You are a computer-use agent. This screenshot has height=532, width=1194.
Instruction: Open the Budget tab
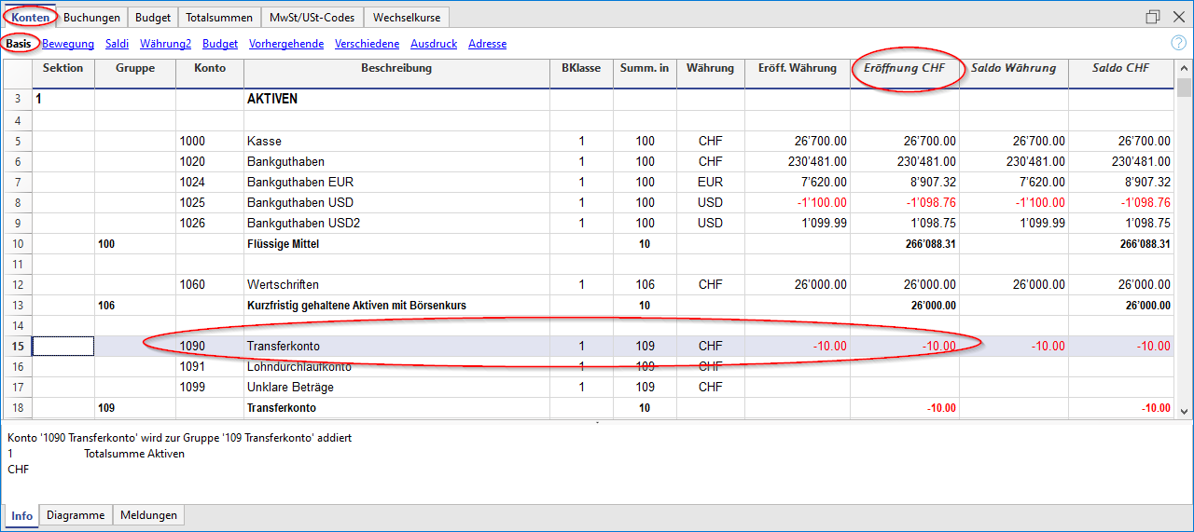152,18
